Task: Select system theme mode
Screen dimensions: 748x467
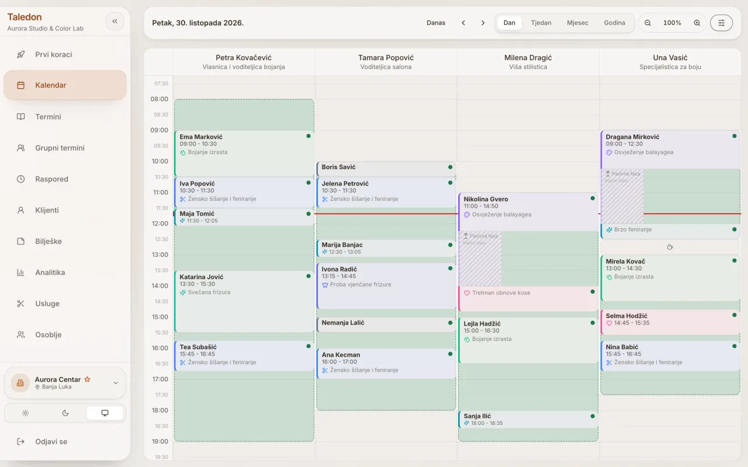Action: (105, 413)
